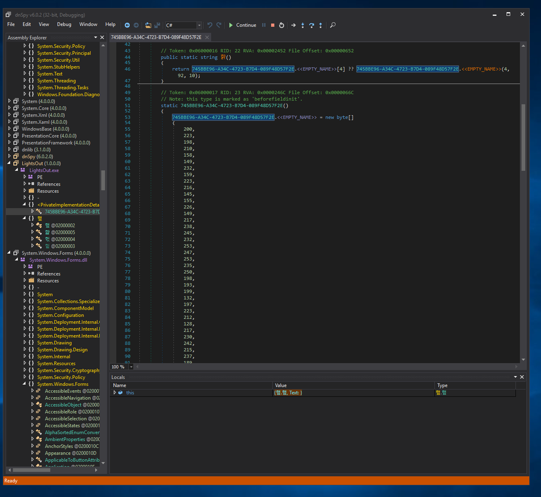Click the Step Into icon
Viewport: 541px width, 497px height.
(x=303, y=25)
